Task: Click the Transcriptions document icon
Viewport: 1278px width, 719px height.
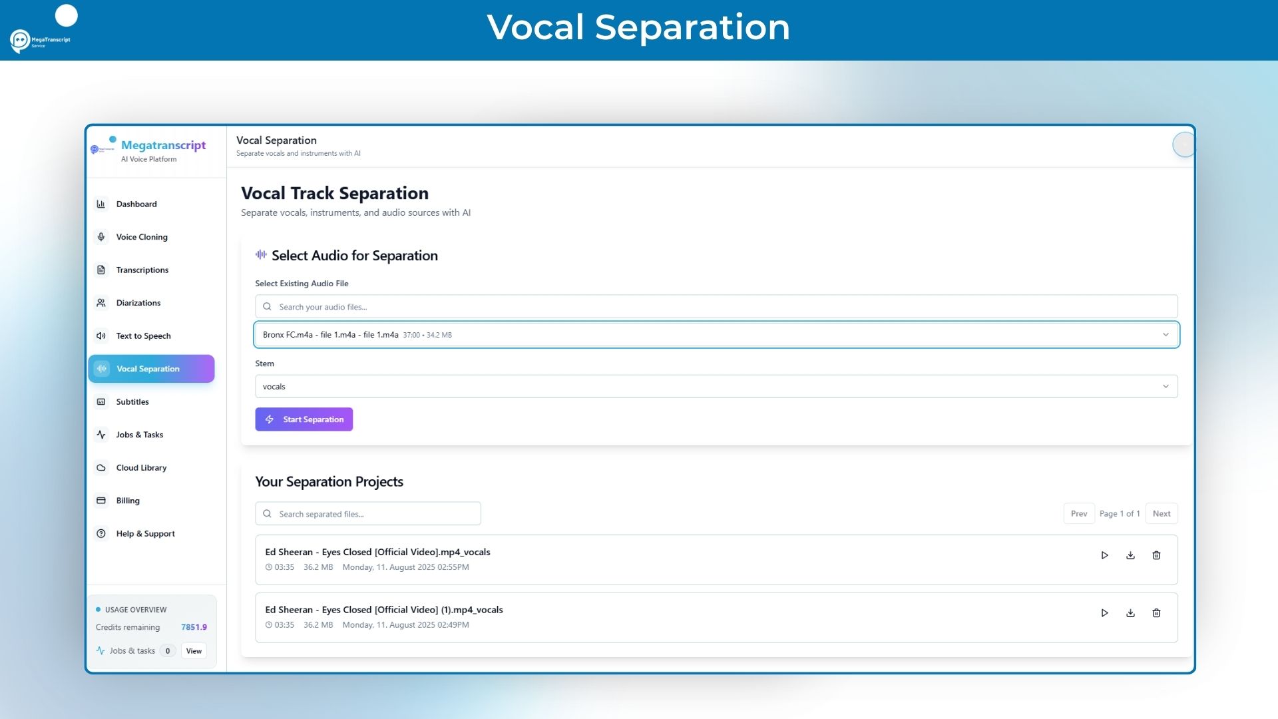Action: click(101, 270)
